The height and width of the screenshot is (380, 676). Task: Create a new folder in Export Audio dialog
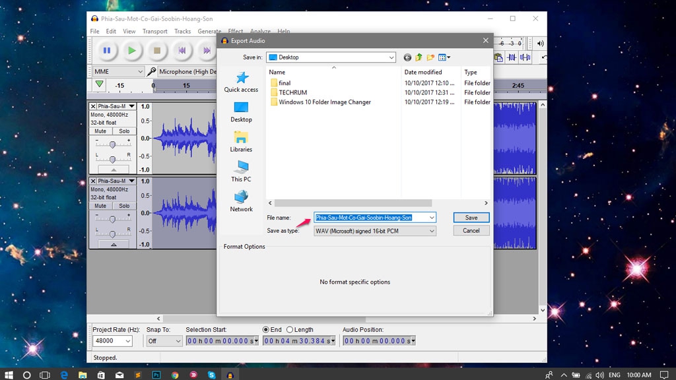coord(430,57)
